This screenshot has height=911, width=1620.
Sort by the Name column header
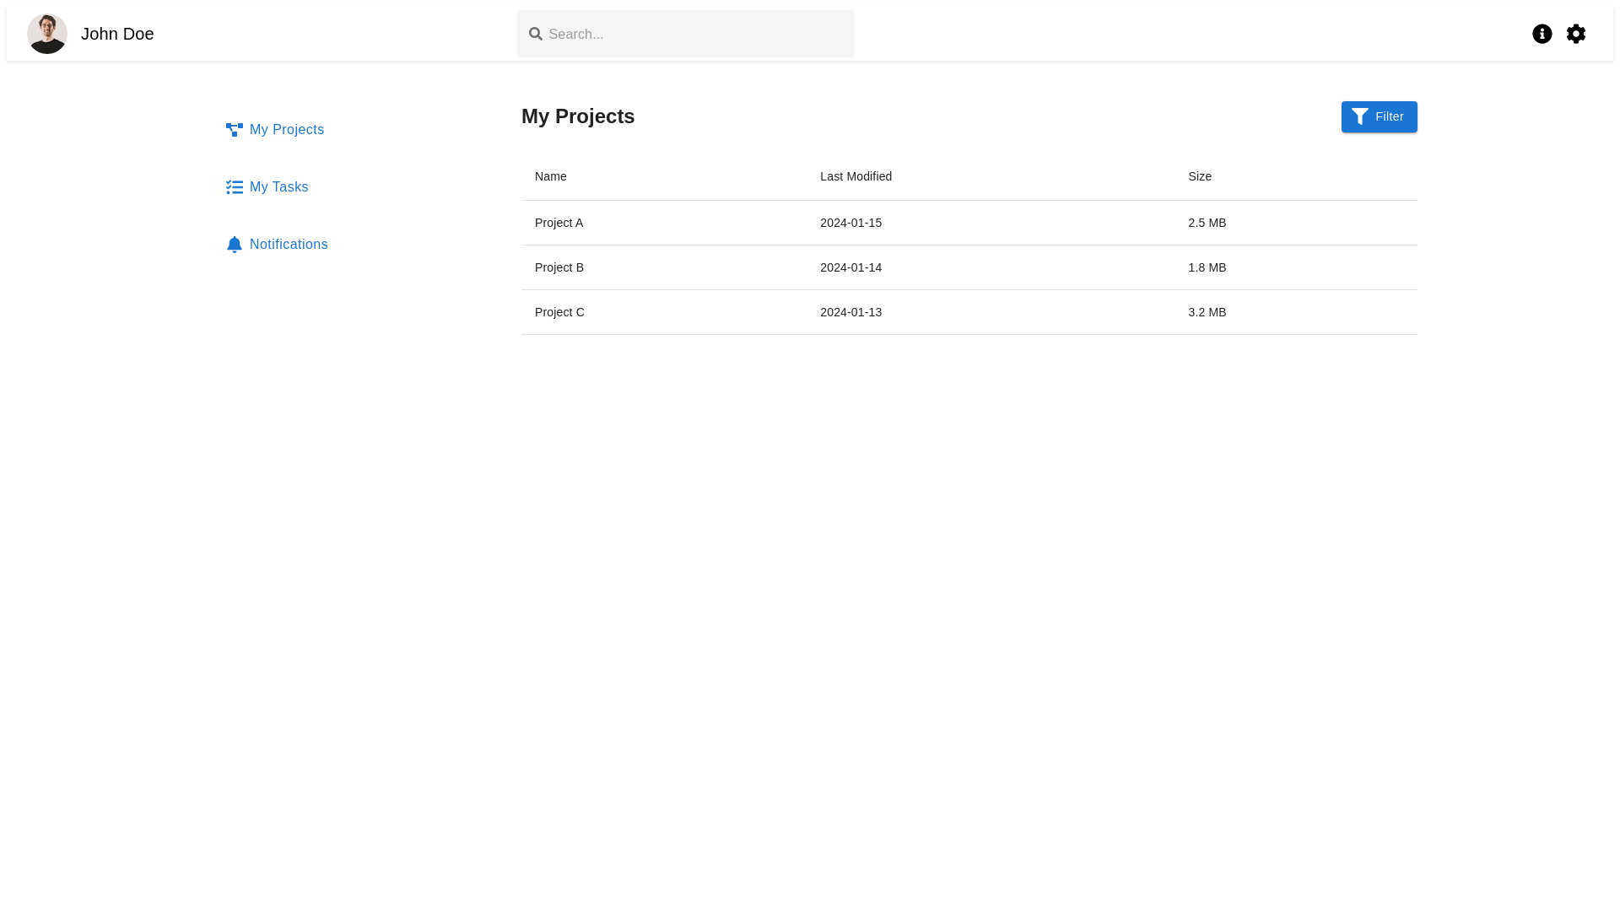click(550, 176)
